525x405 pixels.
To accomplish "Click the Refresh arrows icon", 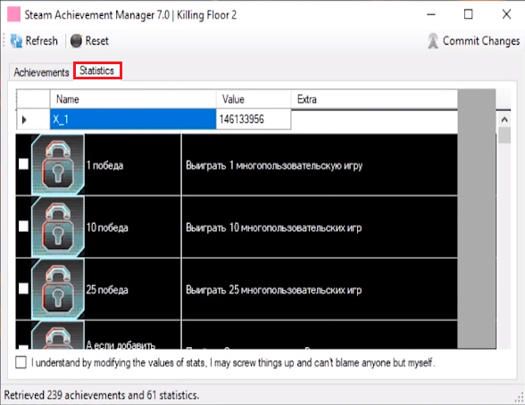I will tap(16, 41).
